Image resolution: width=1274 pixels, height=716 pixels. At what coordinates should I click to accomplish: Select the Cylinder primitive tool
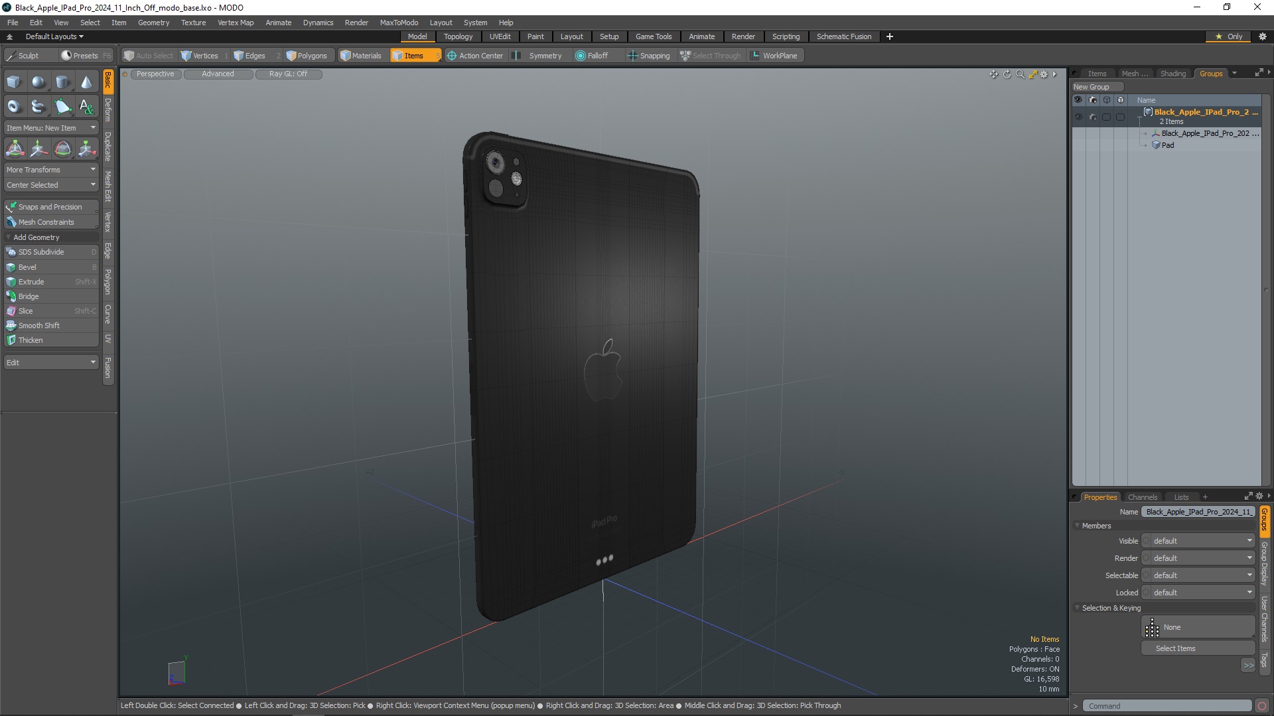[x=62, y=82]
